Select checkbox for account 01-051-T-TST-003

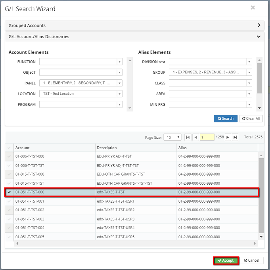pyautogui.click(x=9, y=219)
